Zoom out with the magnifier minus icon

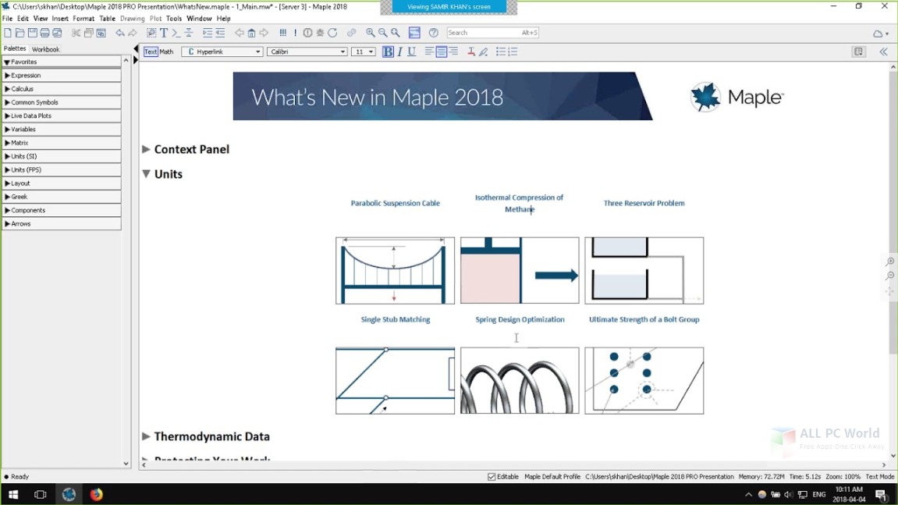tap(382, 33)
